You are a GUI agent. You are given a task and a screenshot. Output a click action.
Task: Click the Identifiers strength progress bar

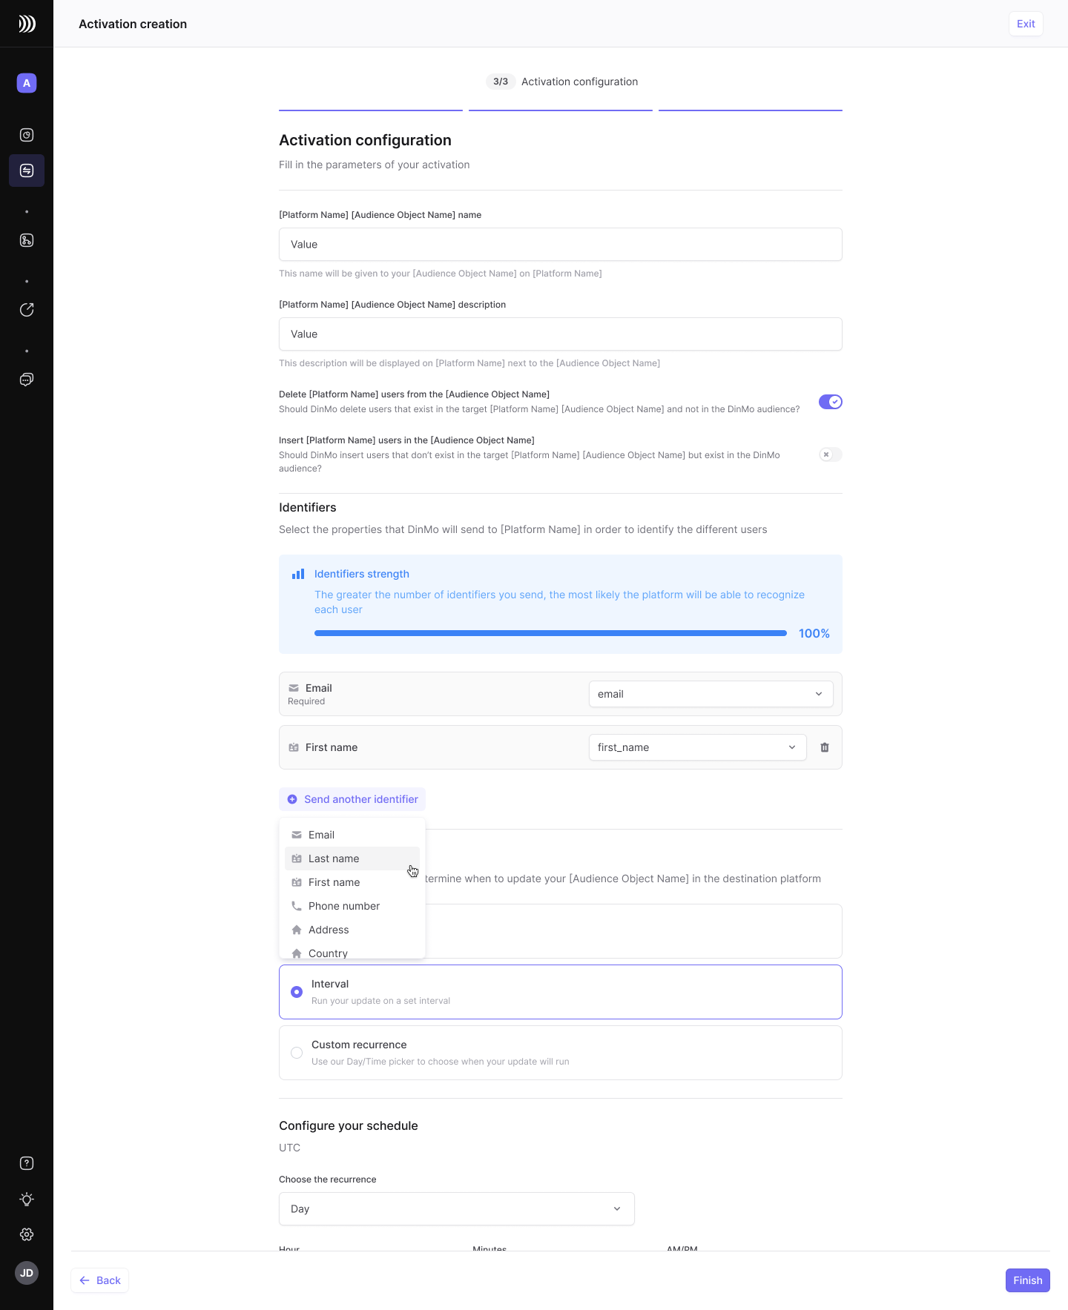pyautogui.click(x=550, y=633)
